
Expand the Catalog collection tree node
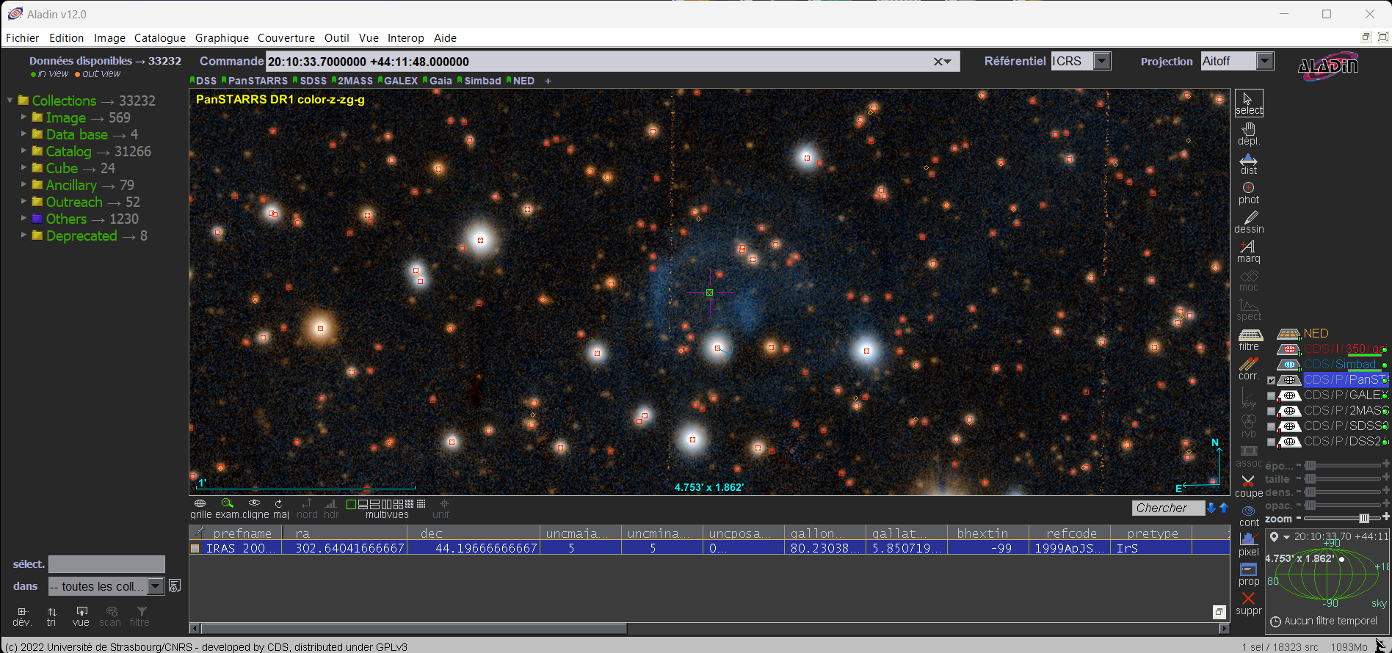click(23, 151)
